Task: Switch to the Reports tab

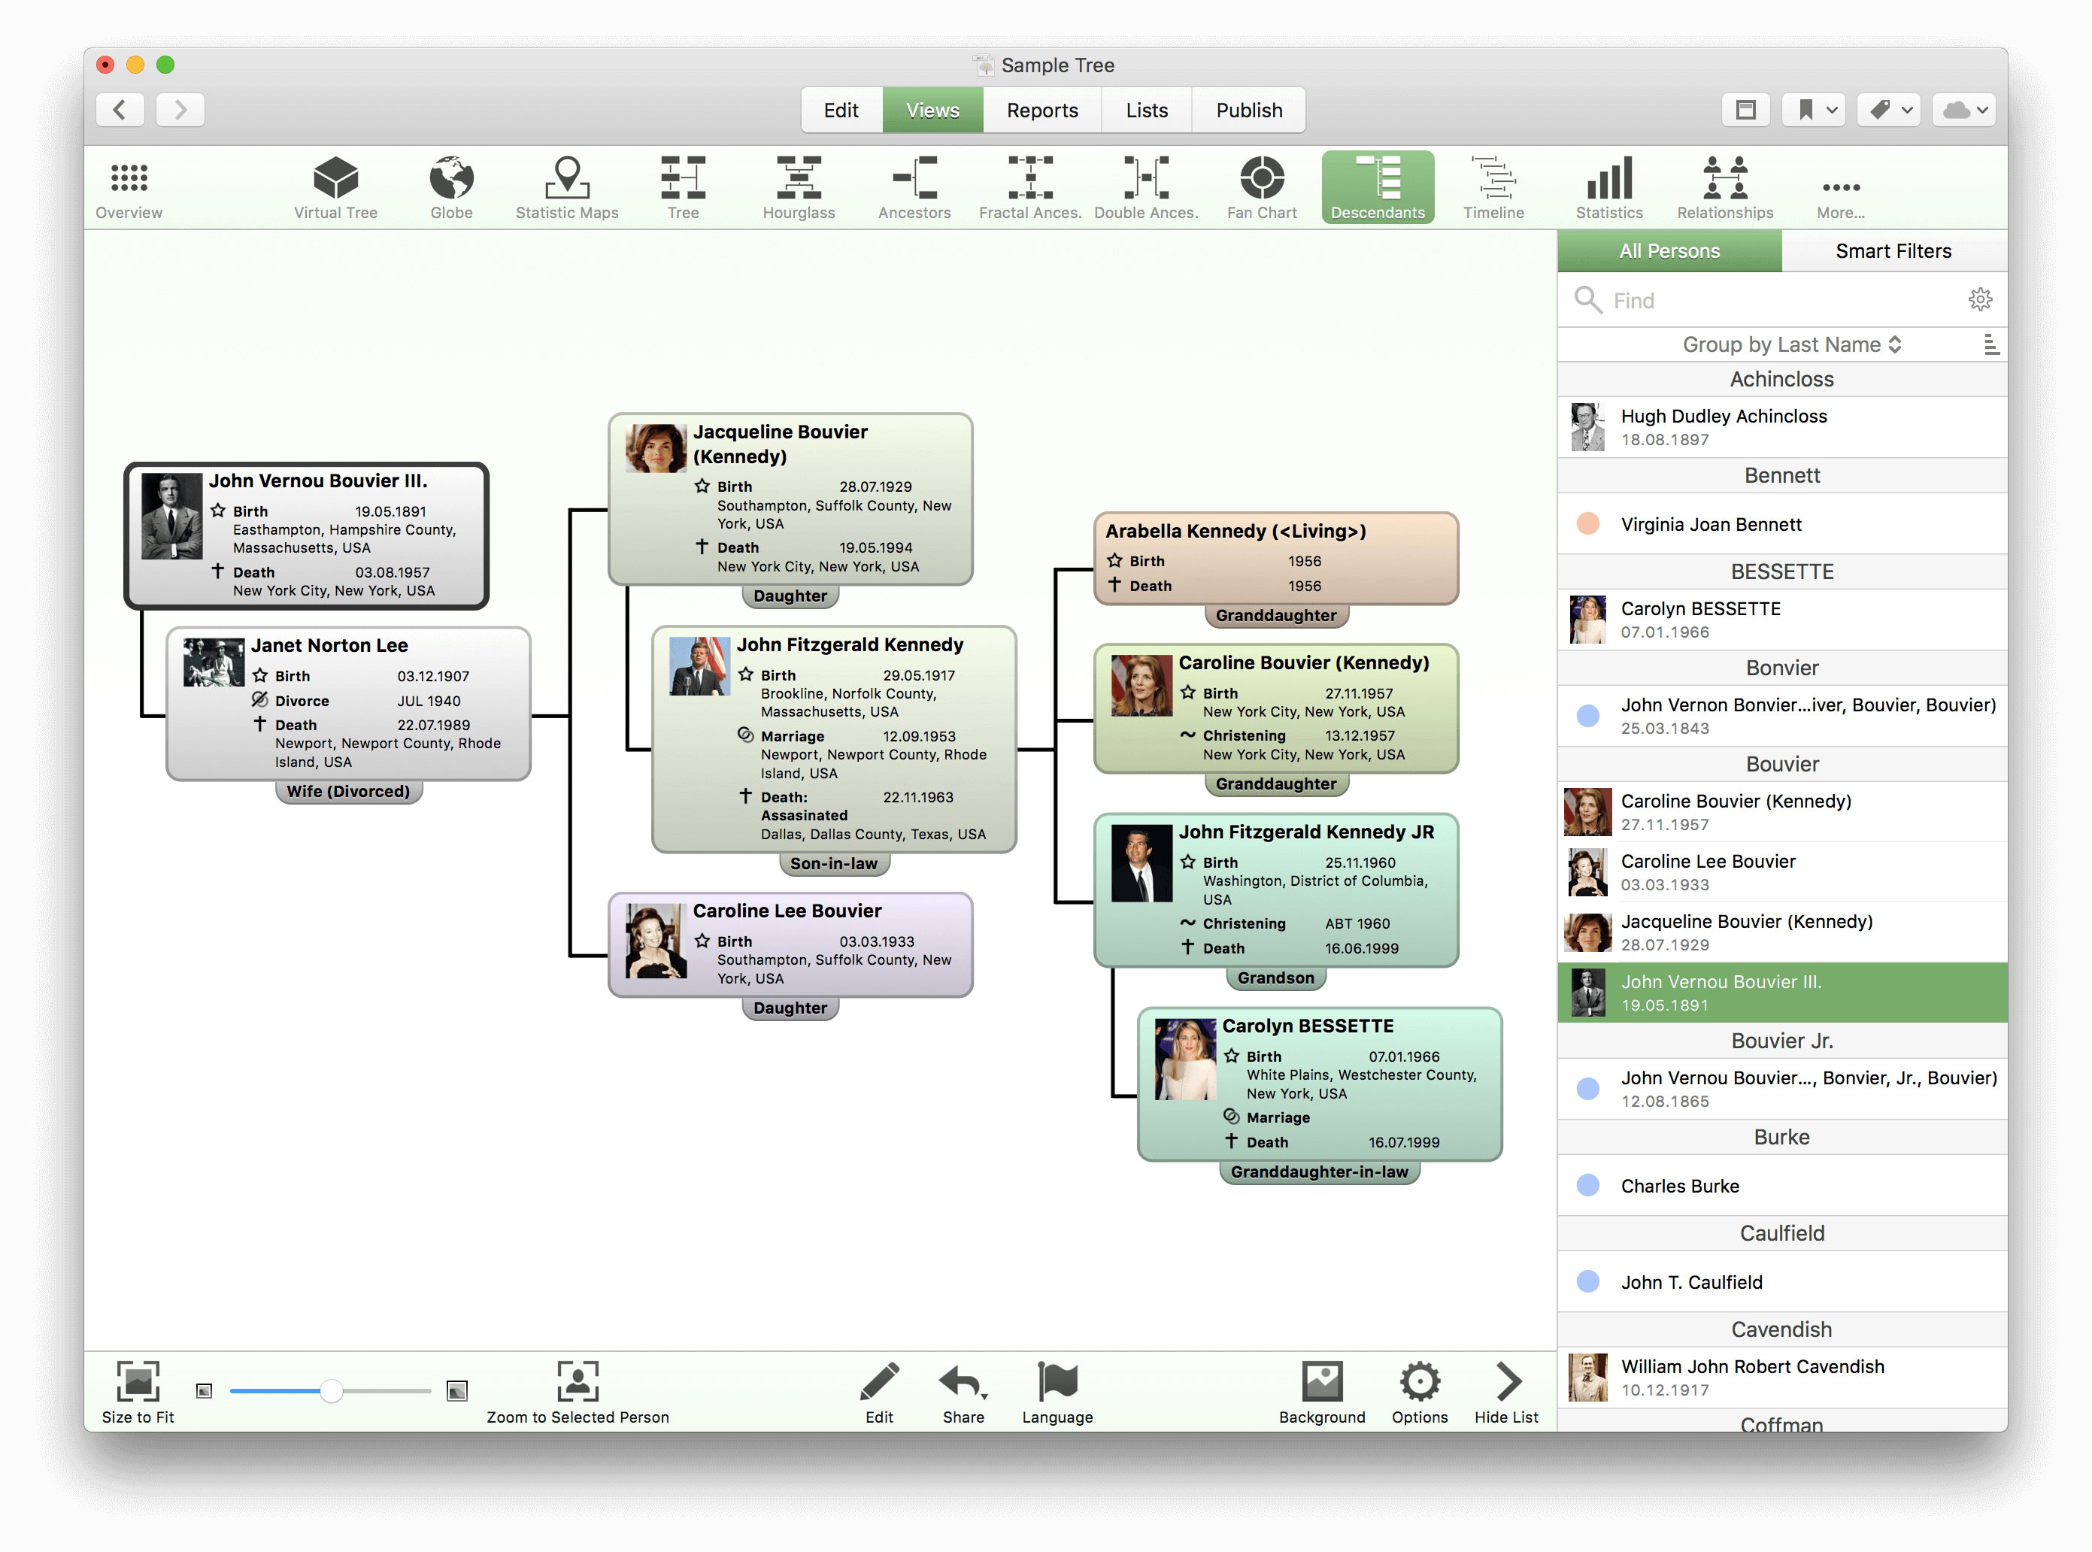Action: 1041,110
